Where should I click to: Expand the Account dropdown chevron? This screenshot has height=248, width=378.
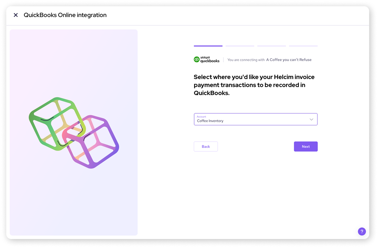coord(311,119)
